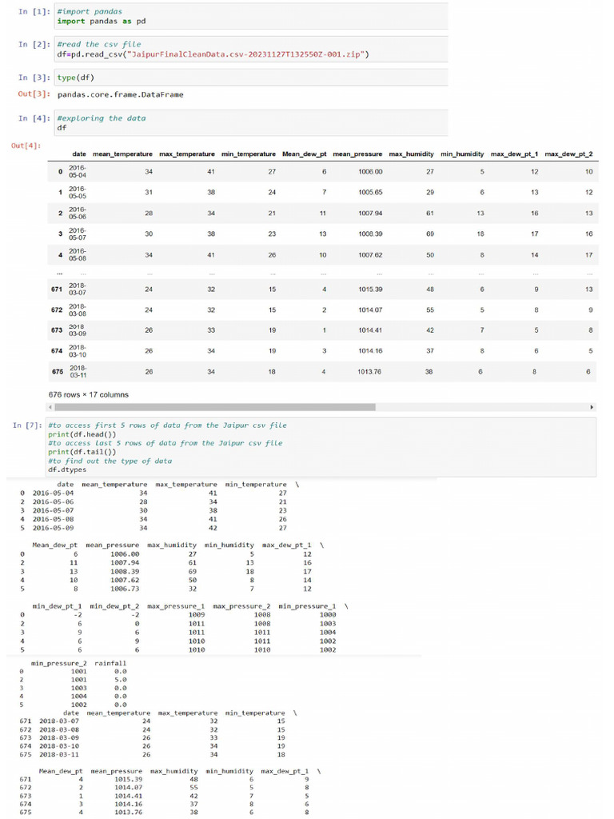
Task: Click the date cell 2016-05-06 in table
Action: tap(78, 213)
